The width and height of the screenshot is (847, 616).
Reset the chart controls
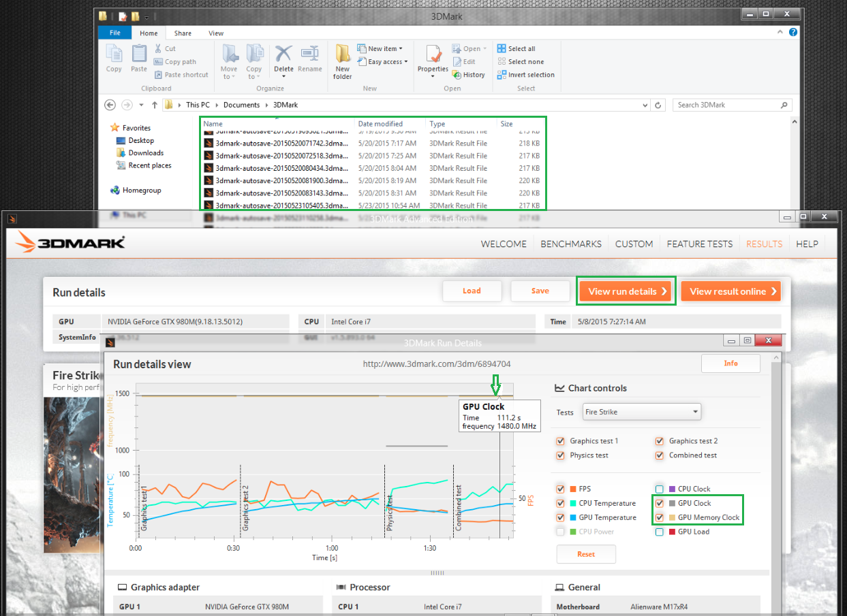[586, 554]
